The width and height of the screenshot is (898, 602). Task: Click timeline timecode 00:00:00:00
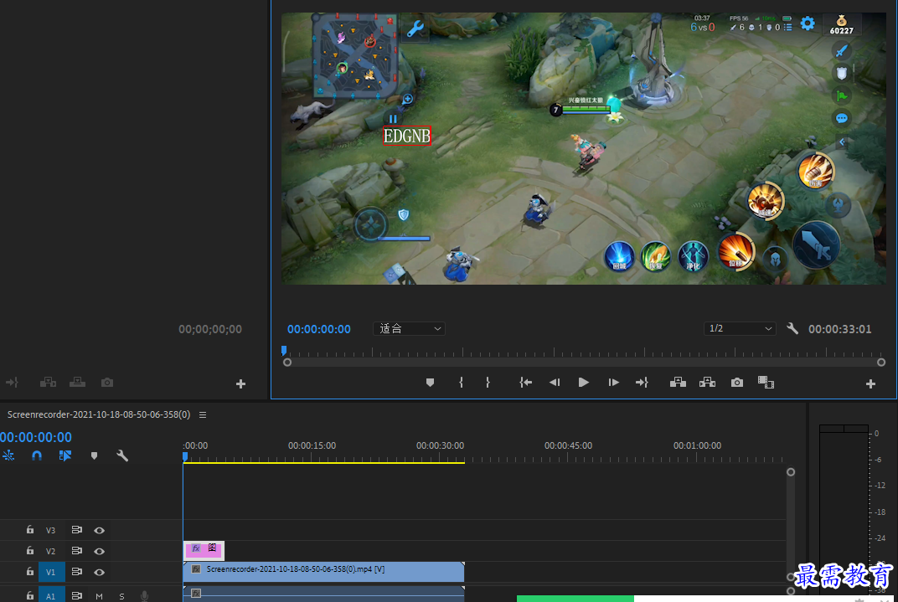[36, 437]
